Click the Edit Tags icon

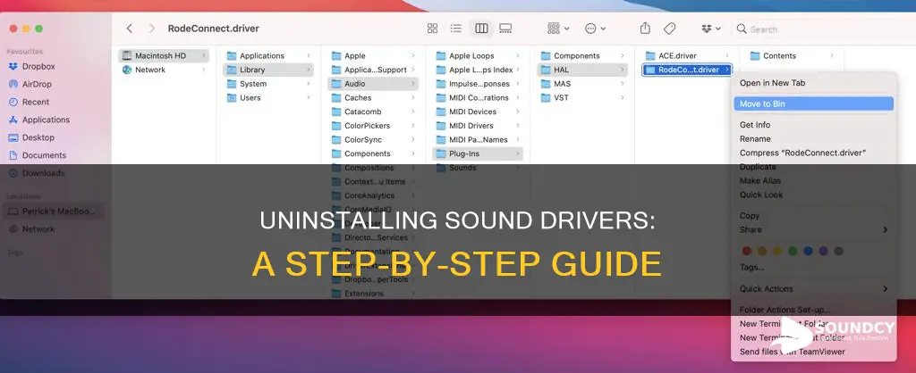pos(669,29)
